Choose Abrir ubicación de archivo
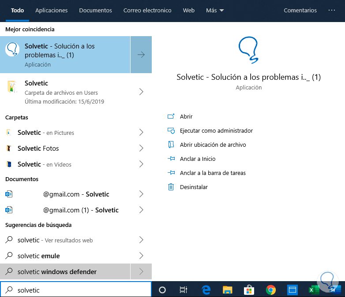Viewport: 345px width, 297px height. [x=213, y=145]
